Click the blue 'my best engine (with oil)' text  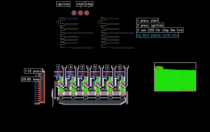pos(157,35)
